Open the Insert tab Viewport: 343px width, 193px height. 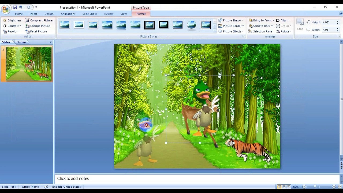coord(33,14)
